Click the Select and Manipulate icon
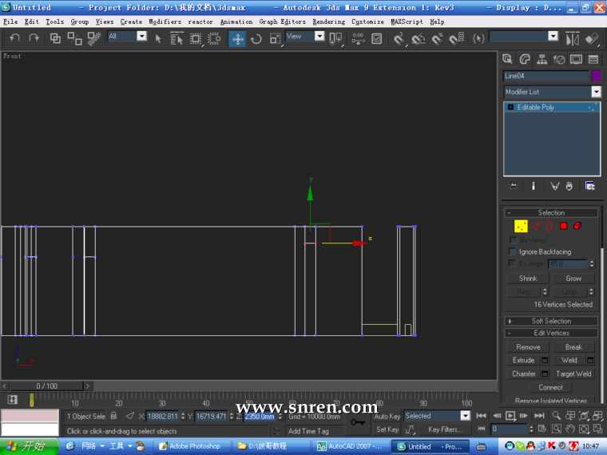 [358, 38]
